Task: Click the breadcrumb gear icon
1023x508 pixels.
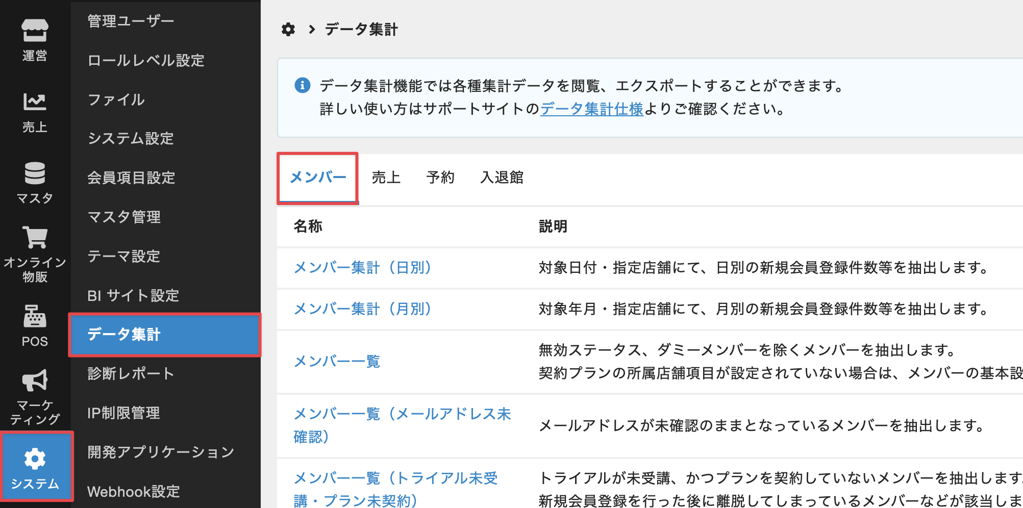Action: click(288, 30)
